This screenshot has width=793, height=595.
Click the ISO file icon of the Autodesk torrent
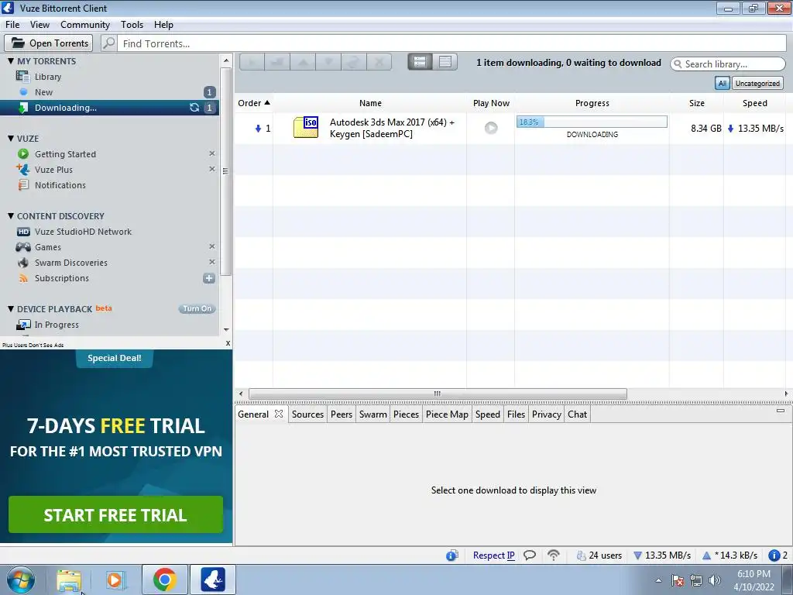point(306,128)
